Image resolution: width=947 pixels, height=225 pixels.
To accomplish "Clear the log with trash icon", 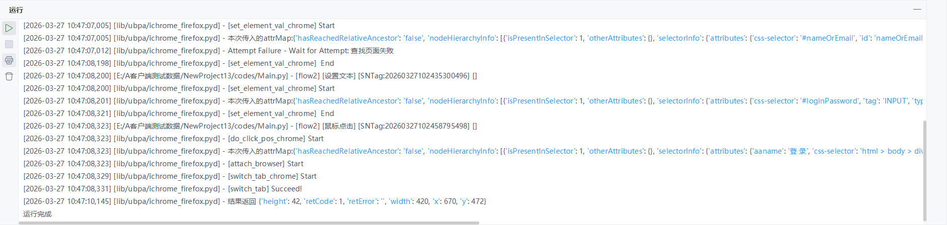I will click(9, 76).
